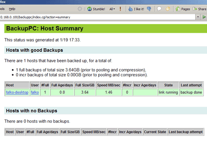This screenshot has width=207, height=161.
Task: Click the Incr Age/days header in good backups table
Action: coord(145,85)
